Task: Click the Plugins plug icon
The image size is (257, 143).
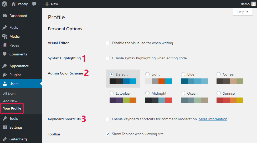Action: pos(5,75)
